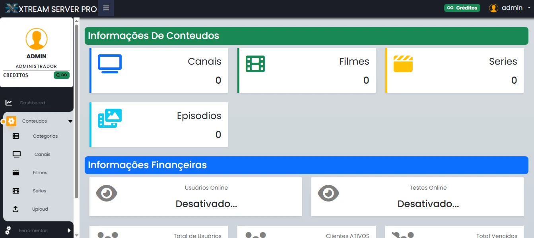The height and width of the screenshot is (238, 534).
Task: Click the Usuários Online eye icon
Action: point(107,193)
